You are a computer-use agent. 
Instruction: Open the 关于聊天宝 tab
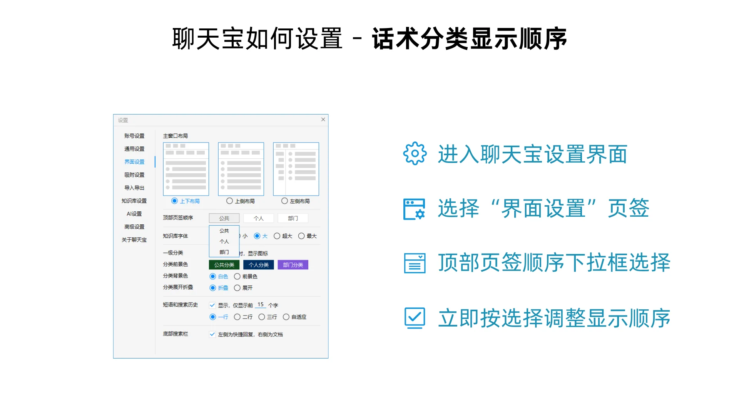[134, 240]
